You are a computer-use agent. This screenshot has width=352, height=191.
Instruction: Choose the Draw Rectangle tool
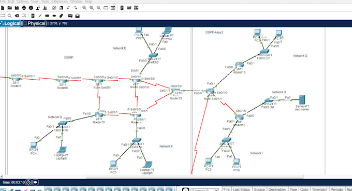pos(47,16)
